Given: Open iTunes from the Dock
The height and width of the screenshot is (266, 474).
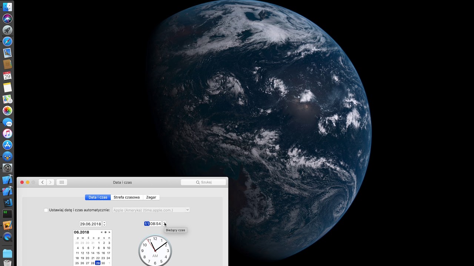Looking at the screenshot, I should (x=7, y=133).
